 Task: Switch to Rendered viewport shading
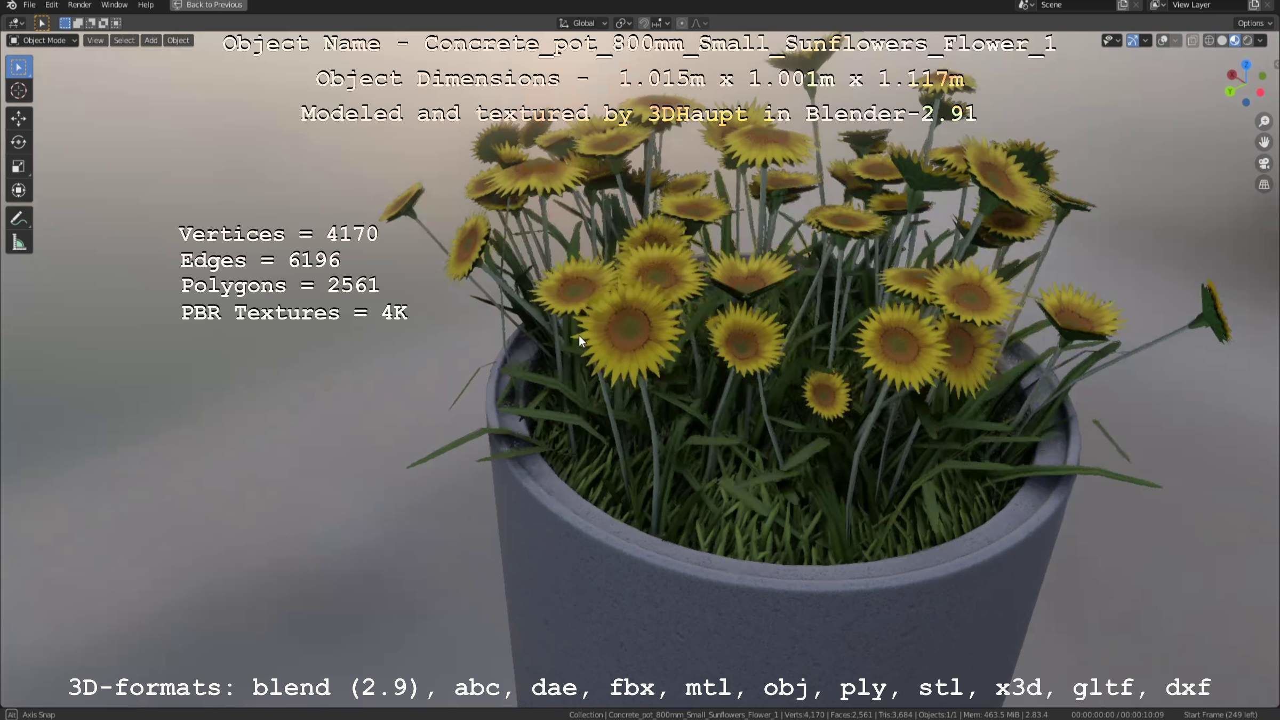click(x=1248, y=41)
